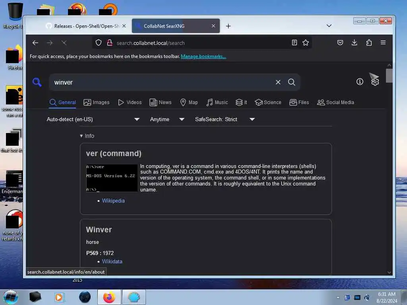
Task: Open a new tab with plus button
Action: coord(228,26)
